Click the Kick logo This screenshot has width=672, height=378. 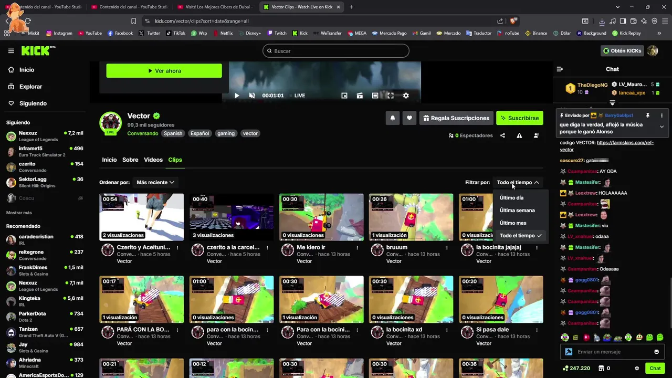coord(38,50)
